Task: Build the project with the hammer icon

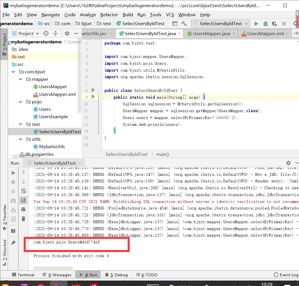Action: click(184, 24)
